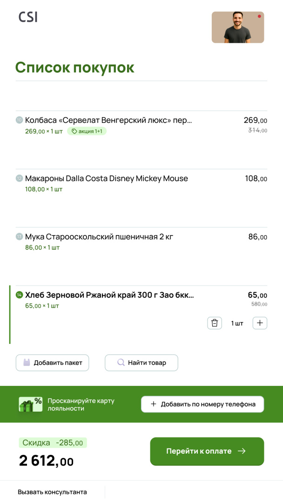
Task: Click item number 10 badge
Action: point(19,120)
